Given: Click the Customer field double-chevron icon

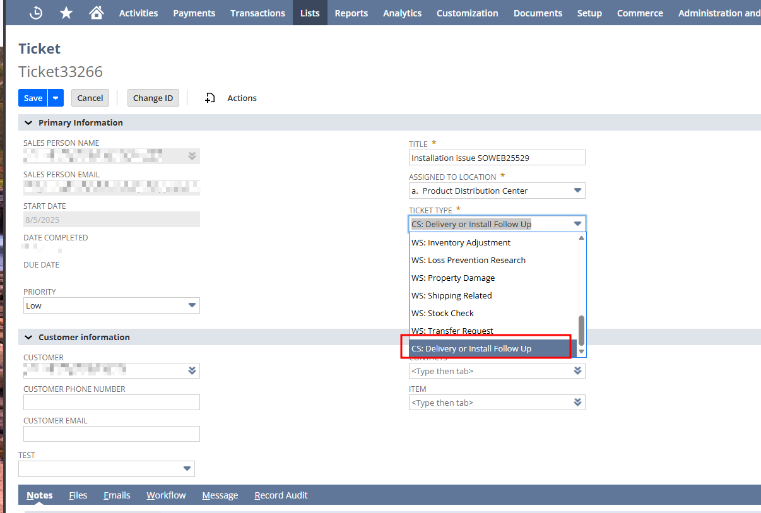Looking at the screenshot, I should [192, 371].
